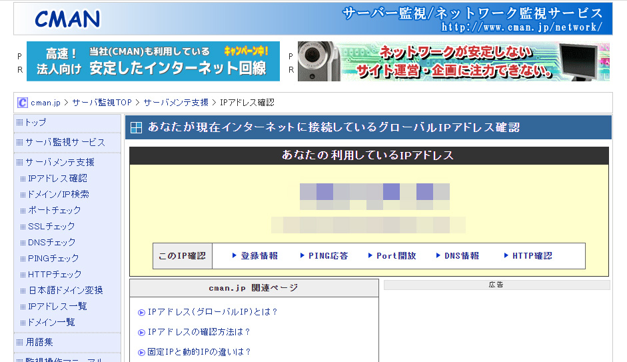Click bullet icon beside IPアドレスの確認方法は?
This screenshot has height=362, width=627.
coord(141,333)
